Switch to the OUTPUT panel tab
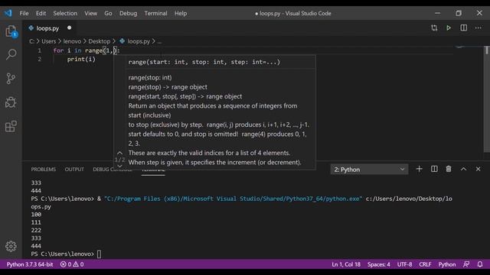 (74, 170)
